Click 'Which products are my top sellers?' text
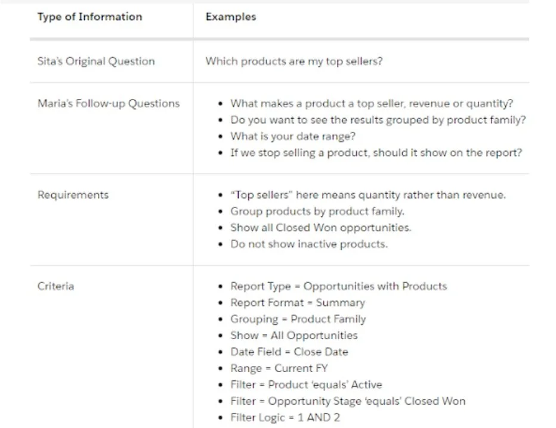Image resolution: width=556 pixels, height=428 pixels. [294, 61]
